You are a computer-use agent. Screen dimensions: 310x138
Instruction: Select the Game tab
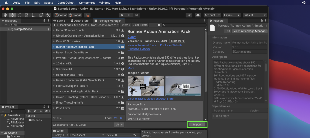[x=60, y=131]
